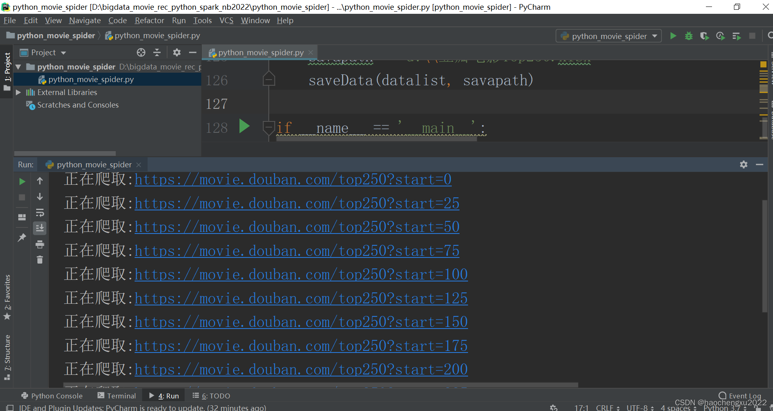773x411 pixels.
Task: Fold the if block at line 128
Action: pos(269,128)
